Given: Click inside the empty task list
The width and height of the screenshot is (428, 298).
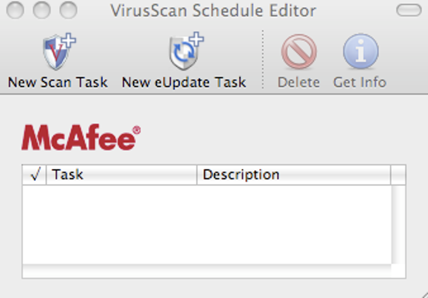Looking at the screenshot, I should coord(206,224).
